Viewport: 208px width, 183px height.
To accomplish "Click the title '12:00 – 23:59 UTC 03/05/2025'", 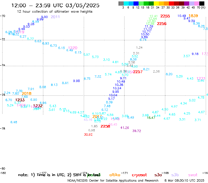I will point(55,5).
